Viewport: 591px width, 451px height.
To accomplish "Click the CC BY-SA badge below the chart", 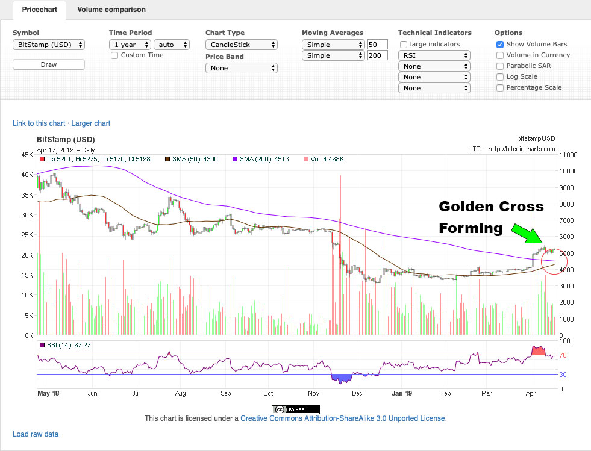I will pyautogui.click(x=295, y=409).
